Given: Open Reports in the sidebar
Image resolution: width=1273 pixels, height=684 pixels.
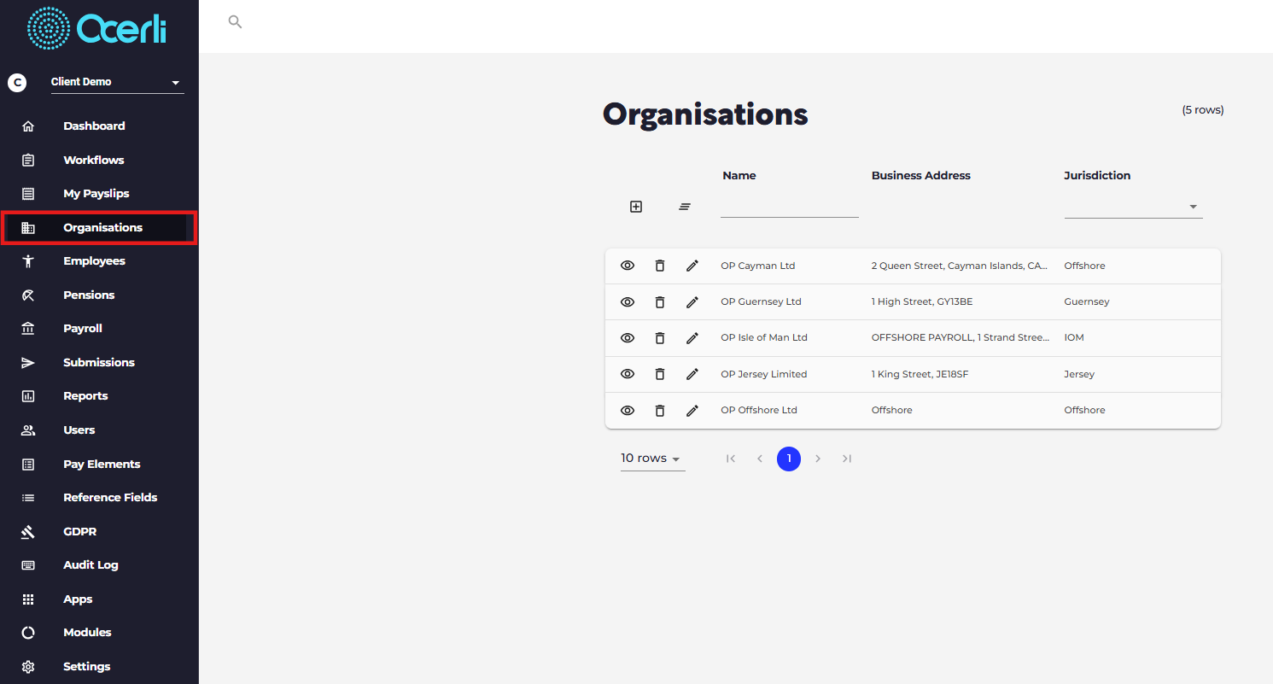Looking at the screenshot, I should tap(85, 396).
